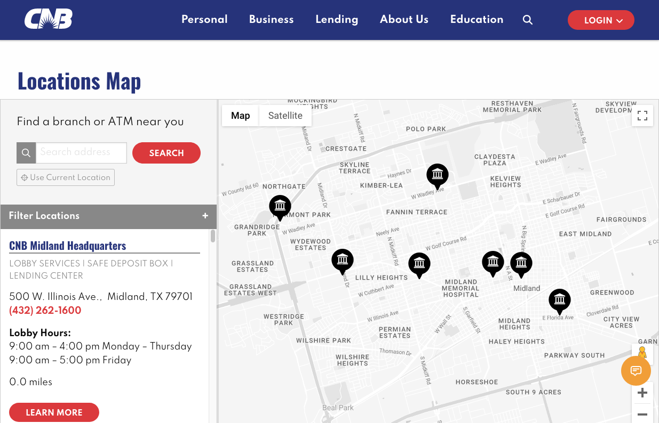Open the Personal menu
Viewport: 659px width, 423px height.
tap(204, 19)
